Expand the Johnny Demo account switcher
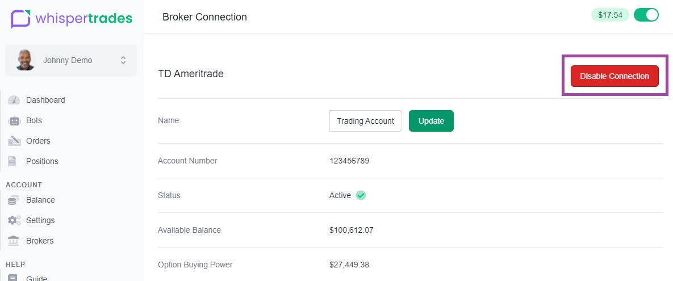 [71, 61]
